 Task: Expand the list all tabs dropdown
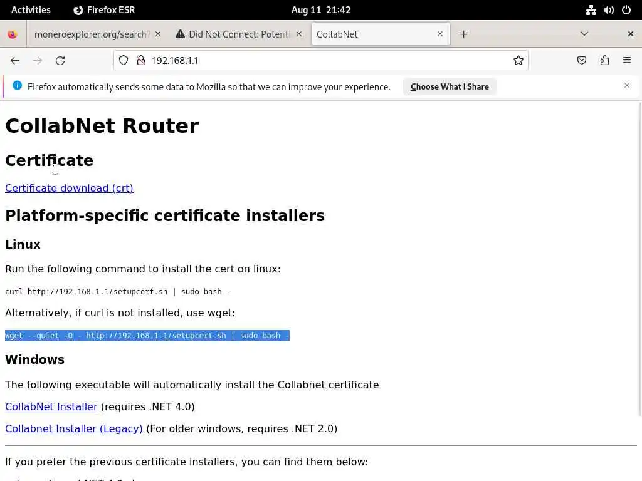584,34
